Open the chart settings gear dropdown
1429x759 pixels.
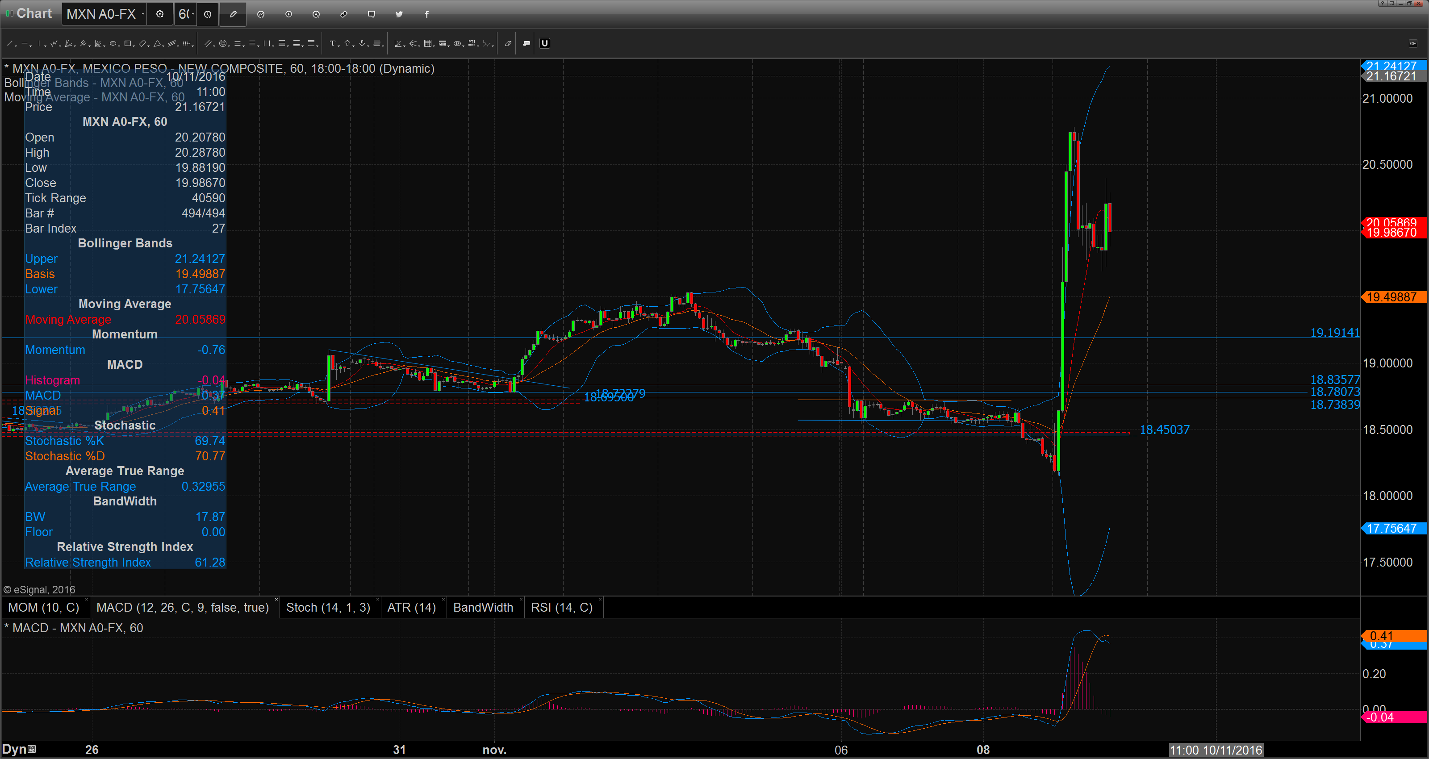click(x=160, y=14)
